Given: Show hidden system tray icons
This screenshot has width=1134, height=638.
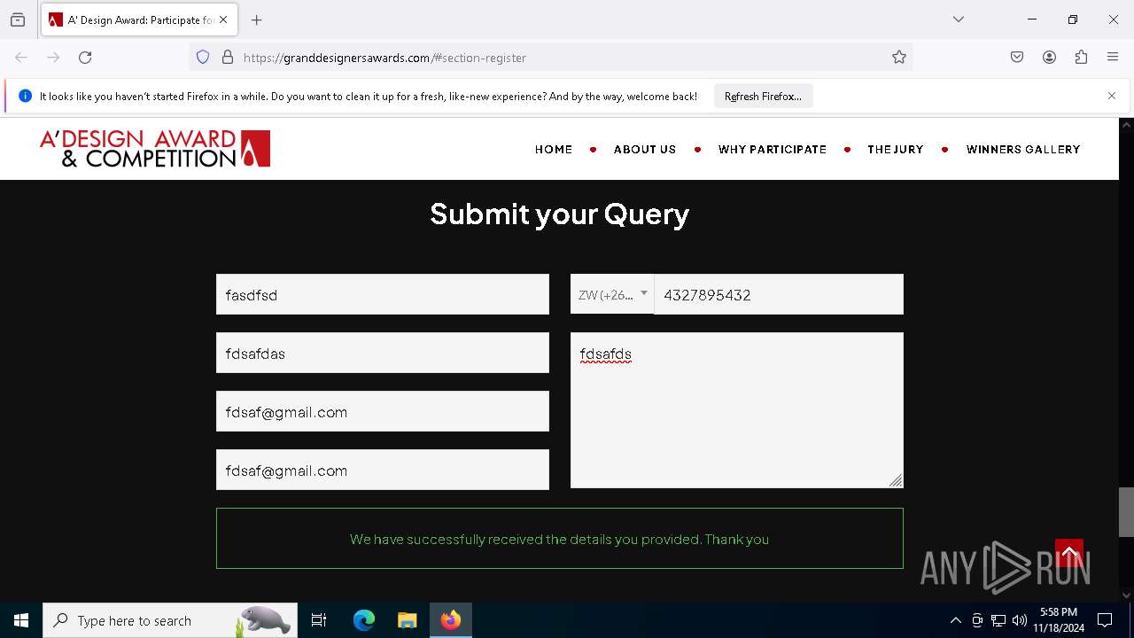Looking at the screenshot, I should click(955, 620).
